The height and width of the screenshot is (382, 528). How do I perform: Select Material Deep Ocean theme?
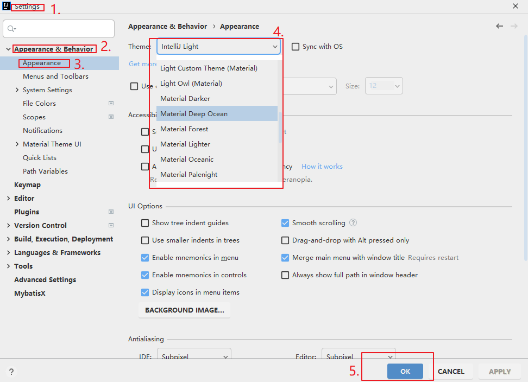[x=217, y=113]
